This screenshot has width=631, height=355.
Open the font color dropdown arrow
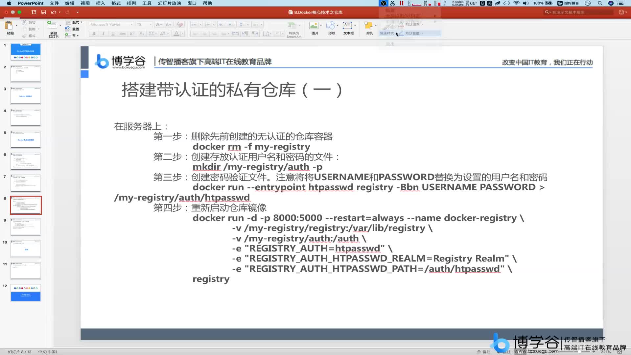tap(182, 34)
